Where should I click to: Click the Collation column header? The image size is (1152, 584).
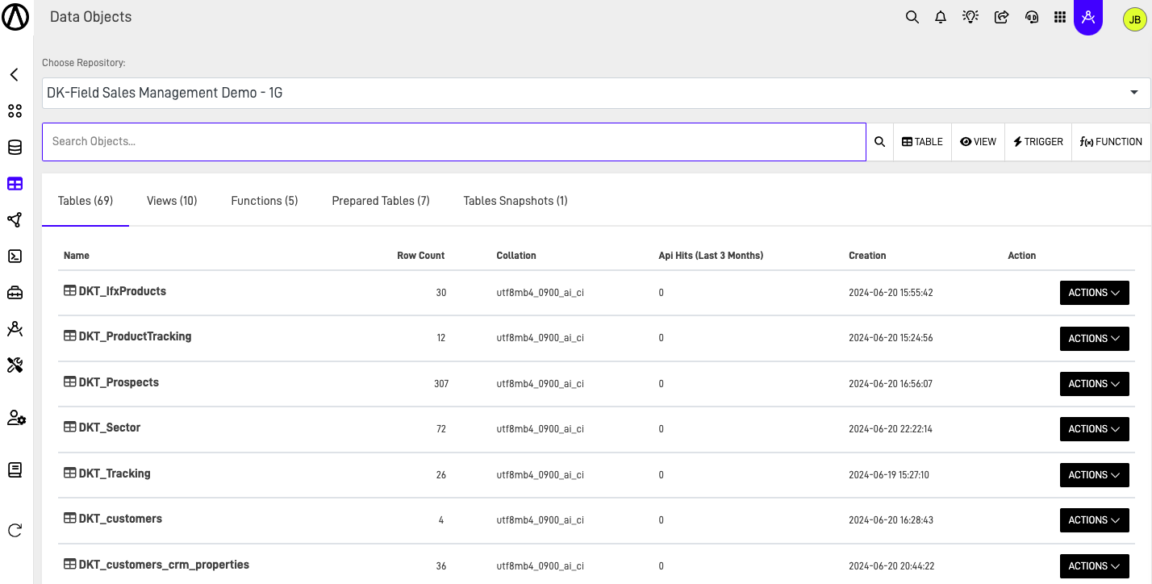[516, 256]
